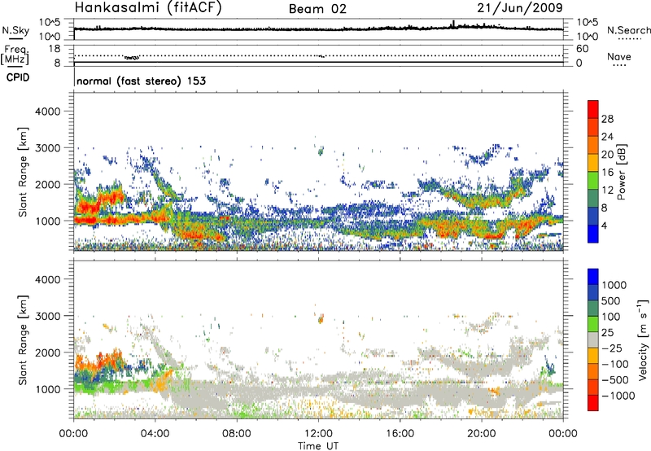Click the 'Freq. [MHz]' axis label
Viewport: 651px width, 451px height.
(x=15, y=55)
